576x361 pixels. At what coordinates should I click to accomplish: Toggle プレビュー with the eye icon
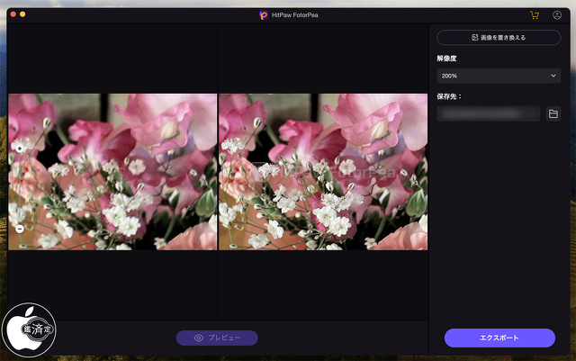[200, 338]
